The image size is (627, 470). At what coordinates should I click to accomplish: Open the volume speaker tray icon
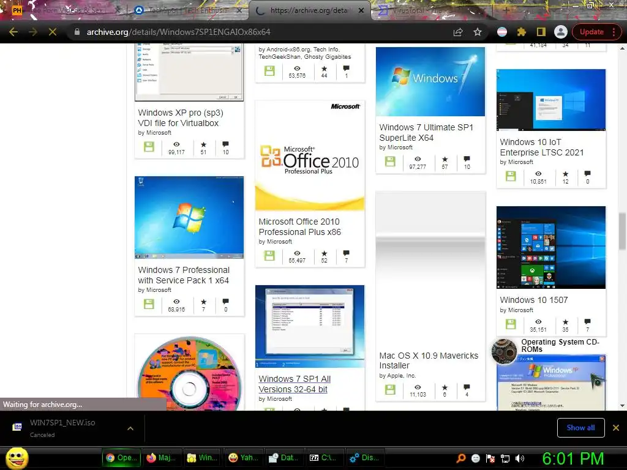[x=520, y=458]
